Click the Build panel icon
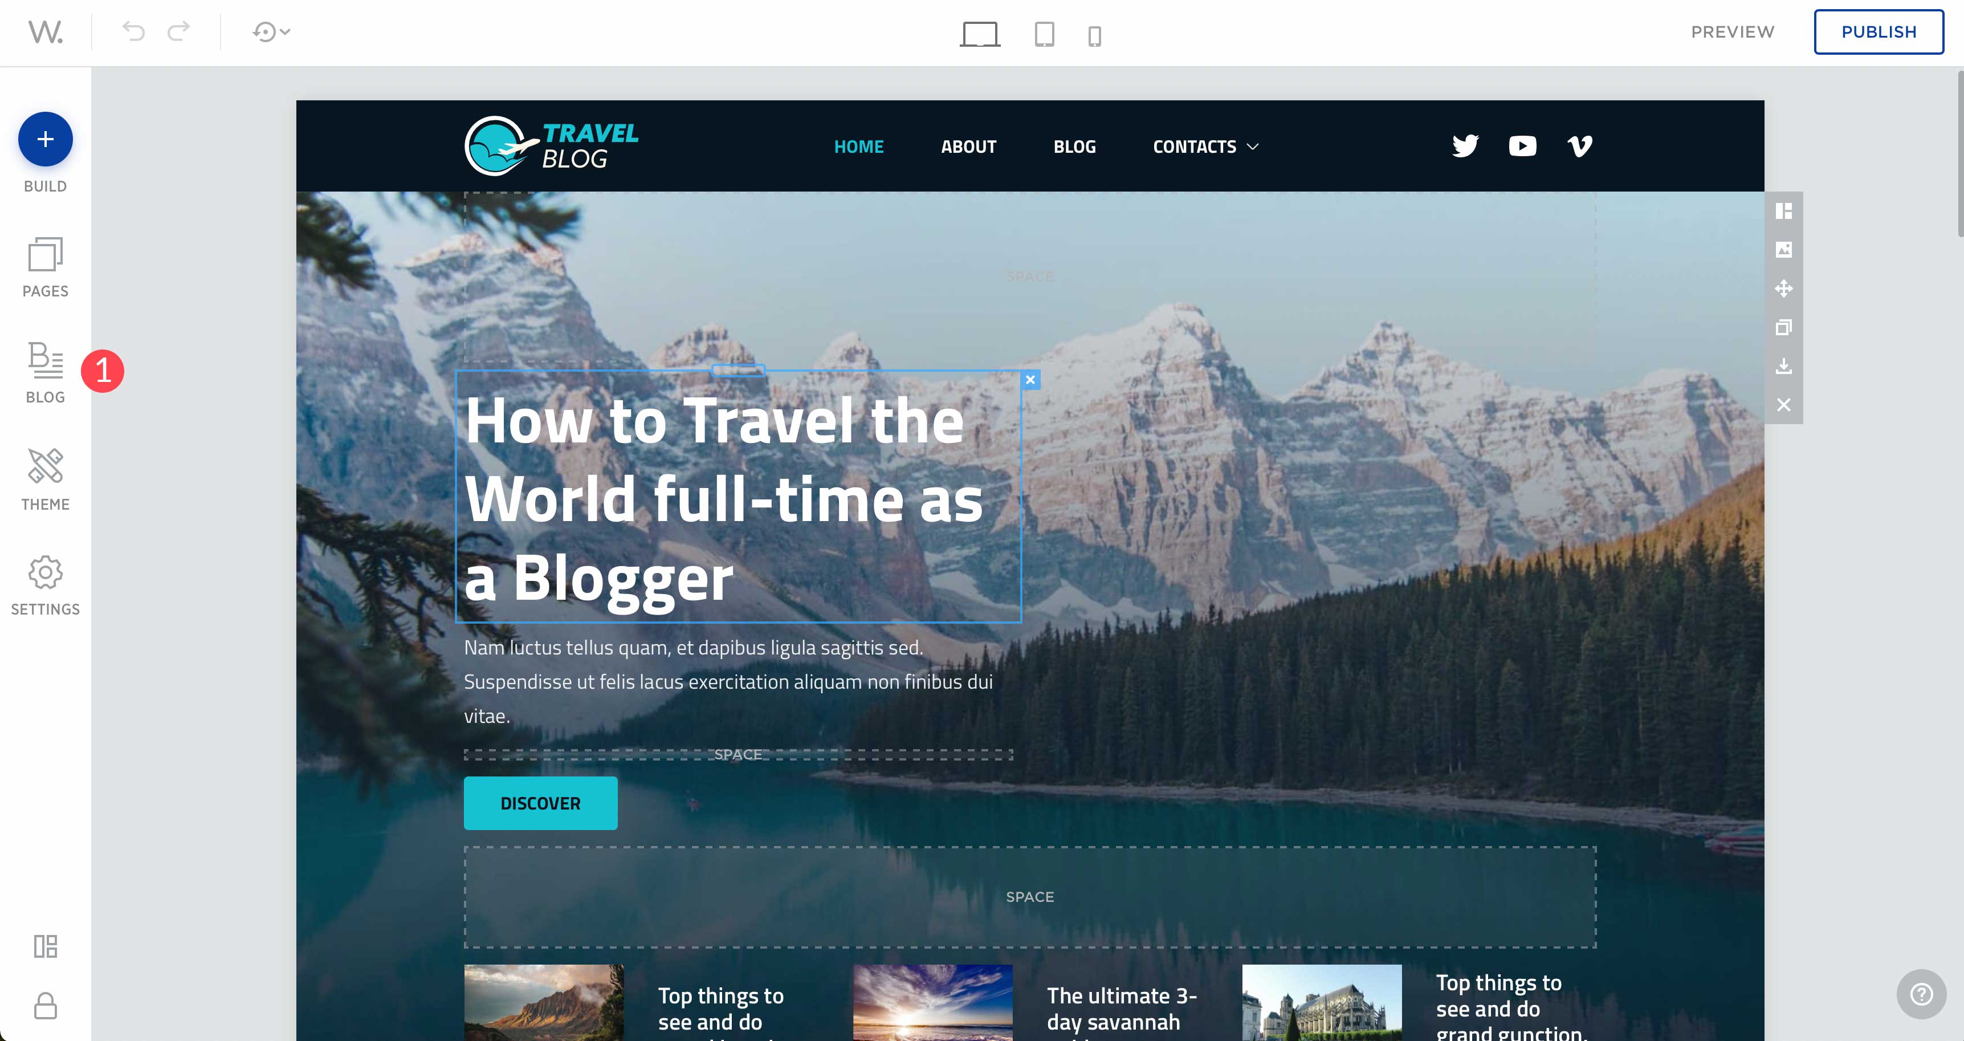Viewport: 1964px width, 1041px height. click(46, 140)
